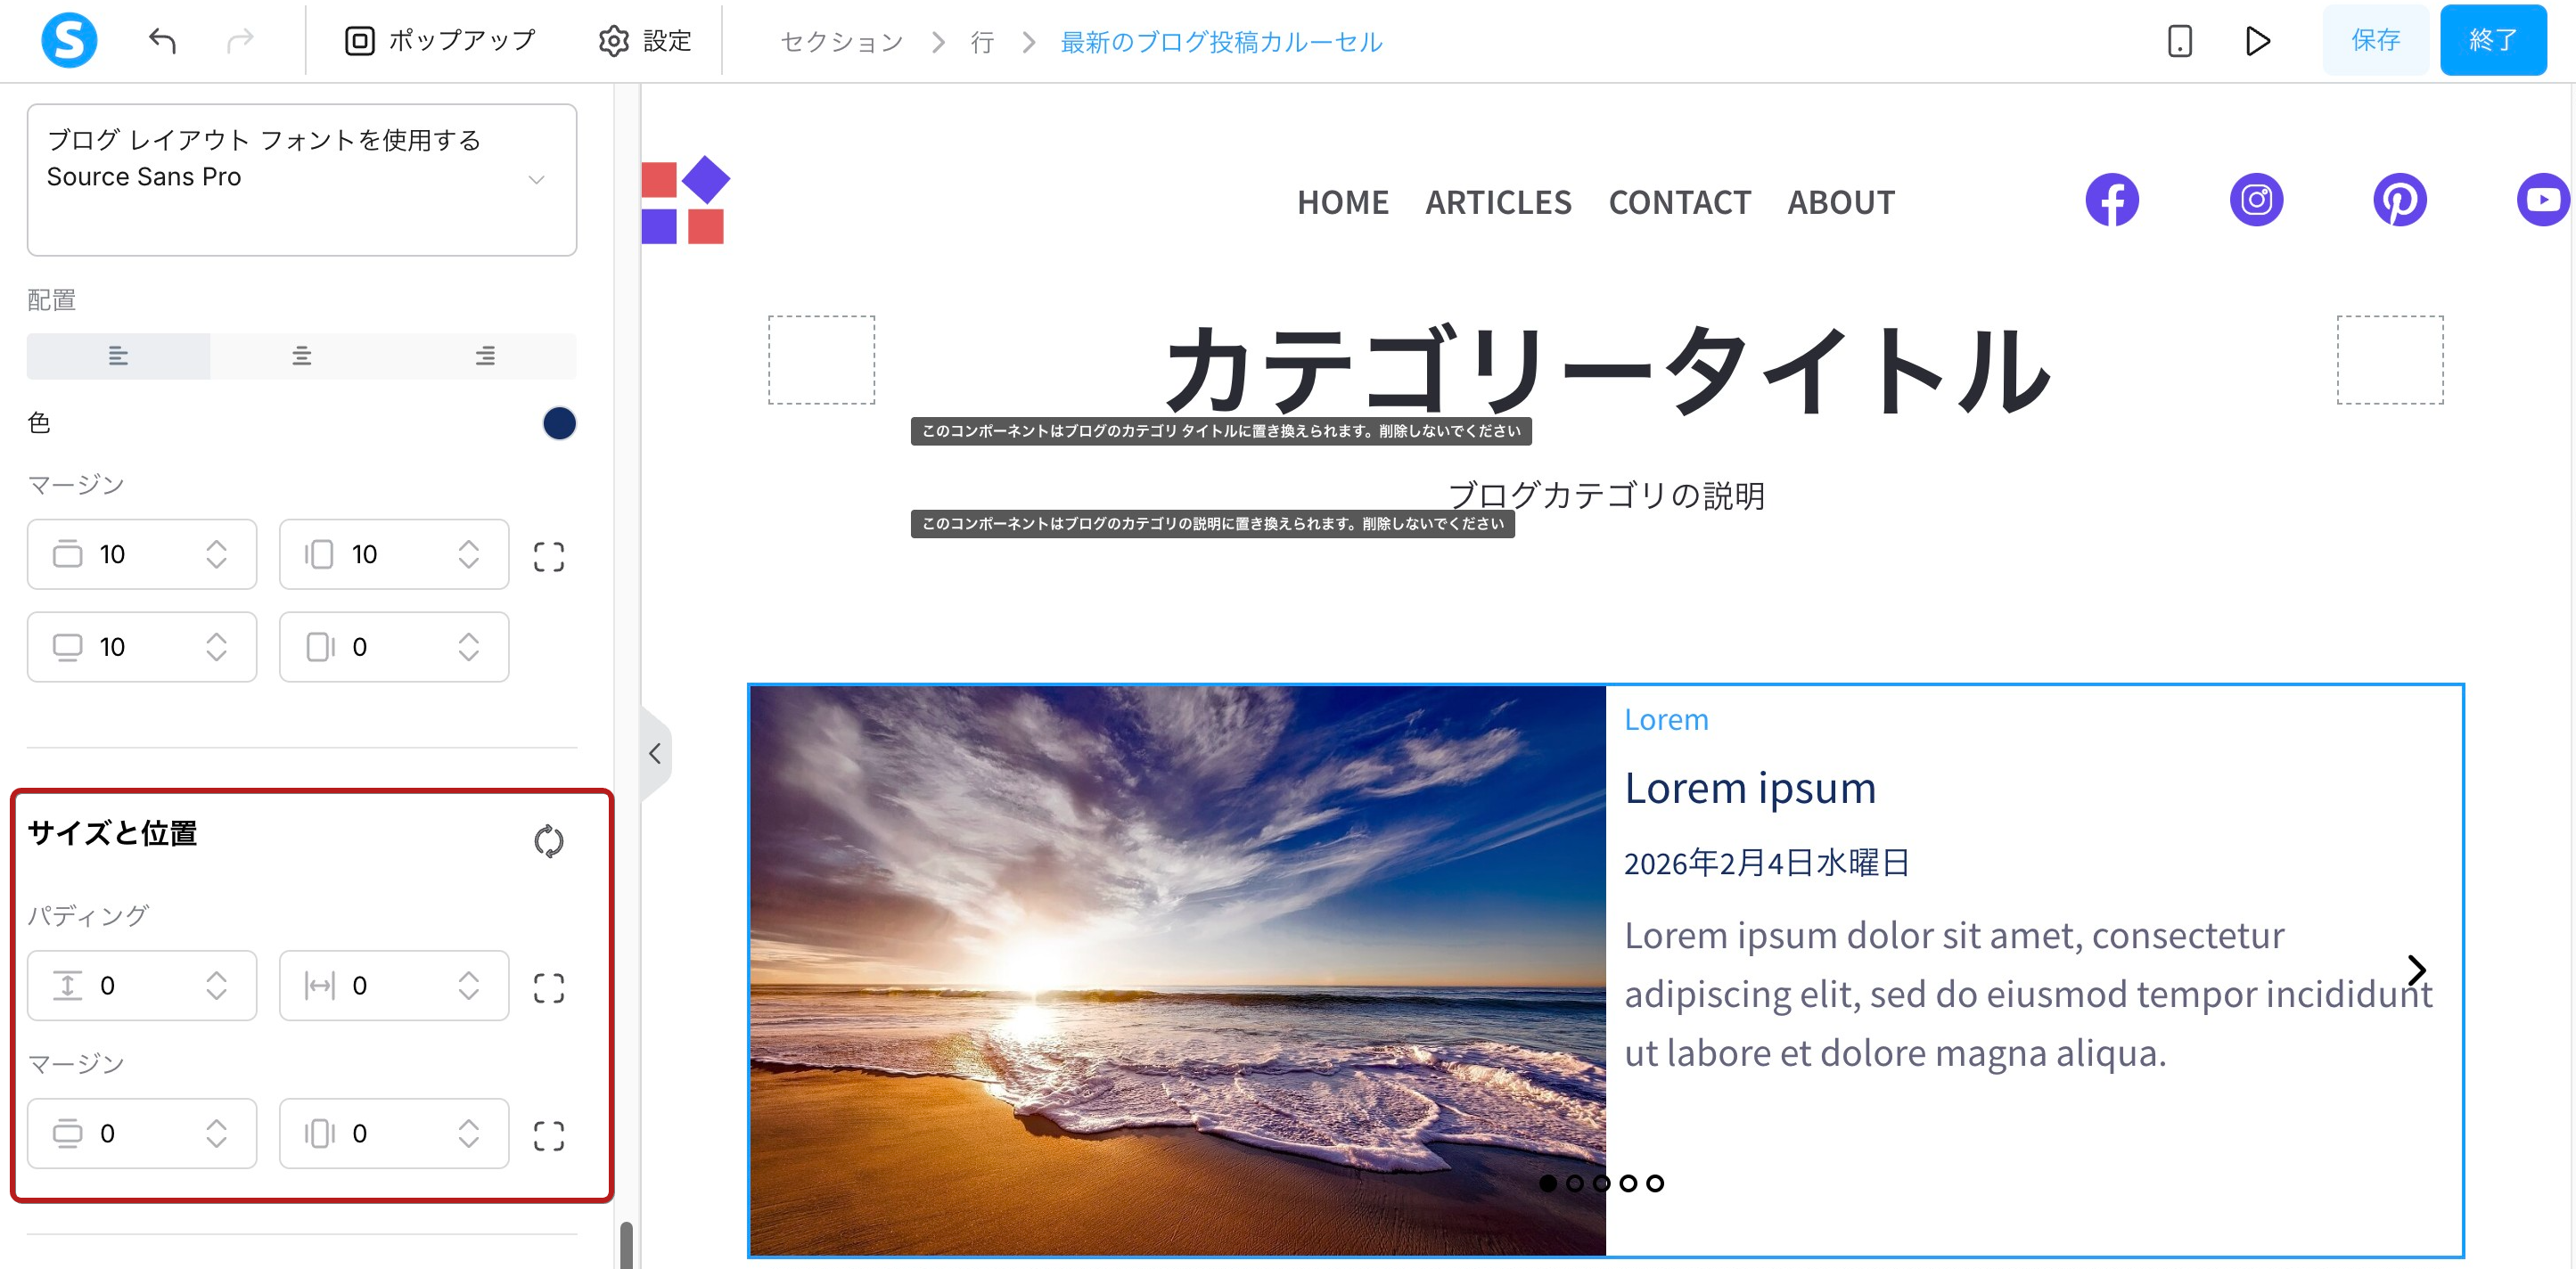Click the セクション breadcrumb item
2576x1269 pixels.
pos(841,42)
